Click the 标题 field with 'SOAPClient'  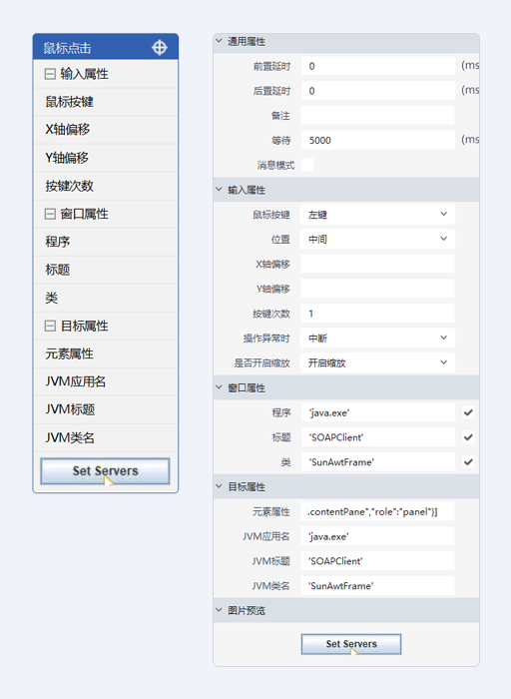click(378, 437)
